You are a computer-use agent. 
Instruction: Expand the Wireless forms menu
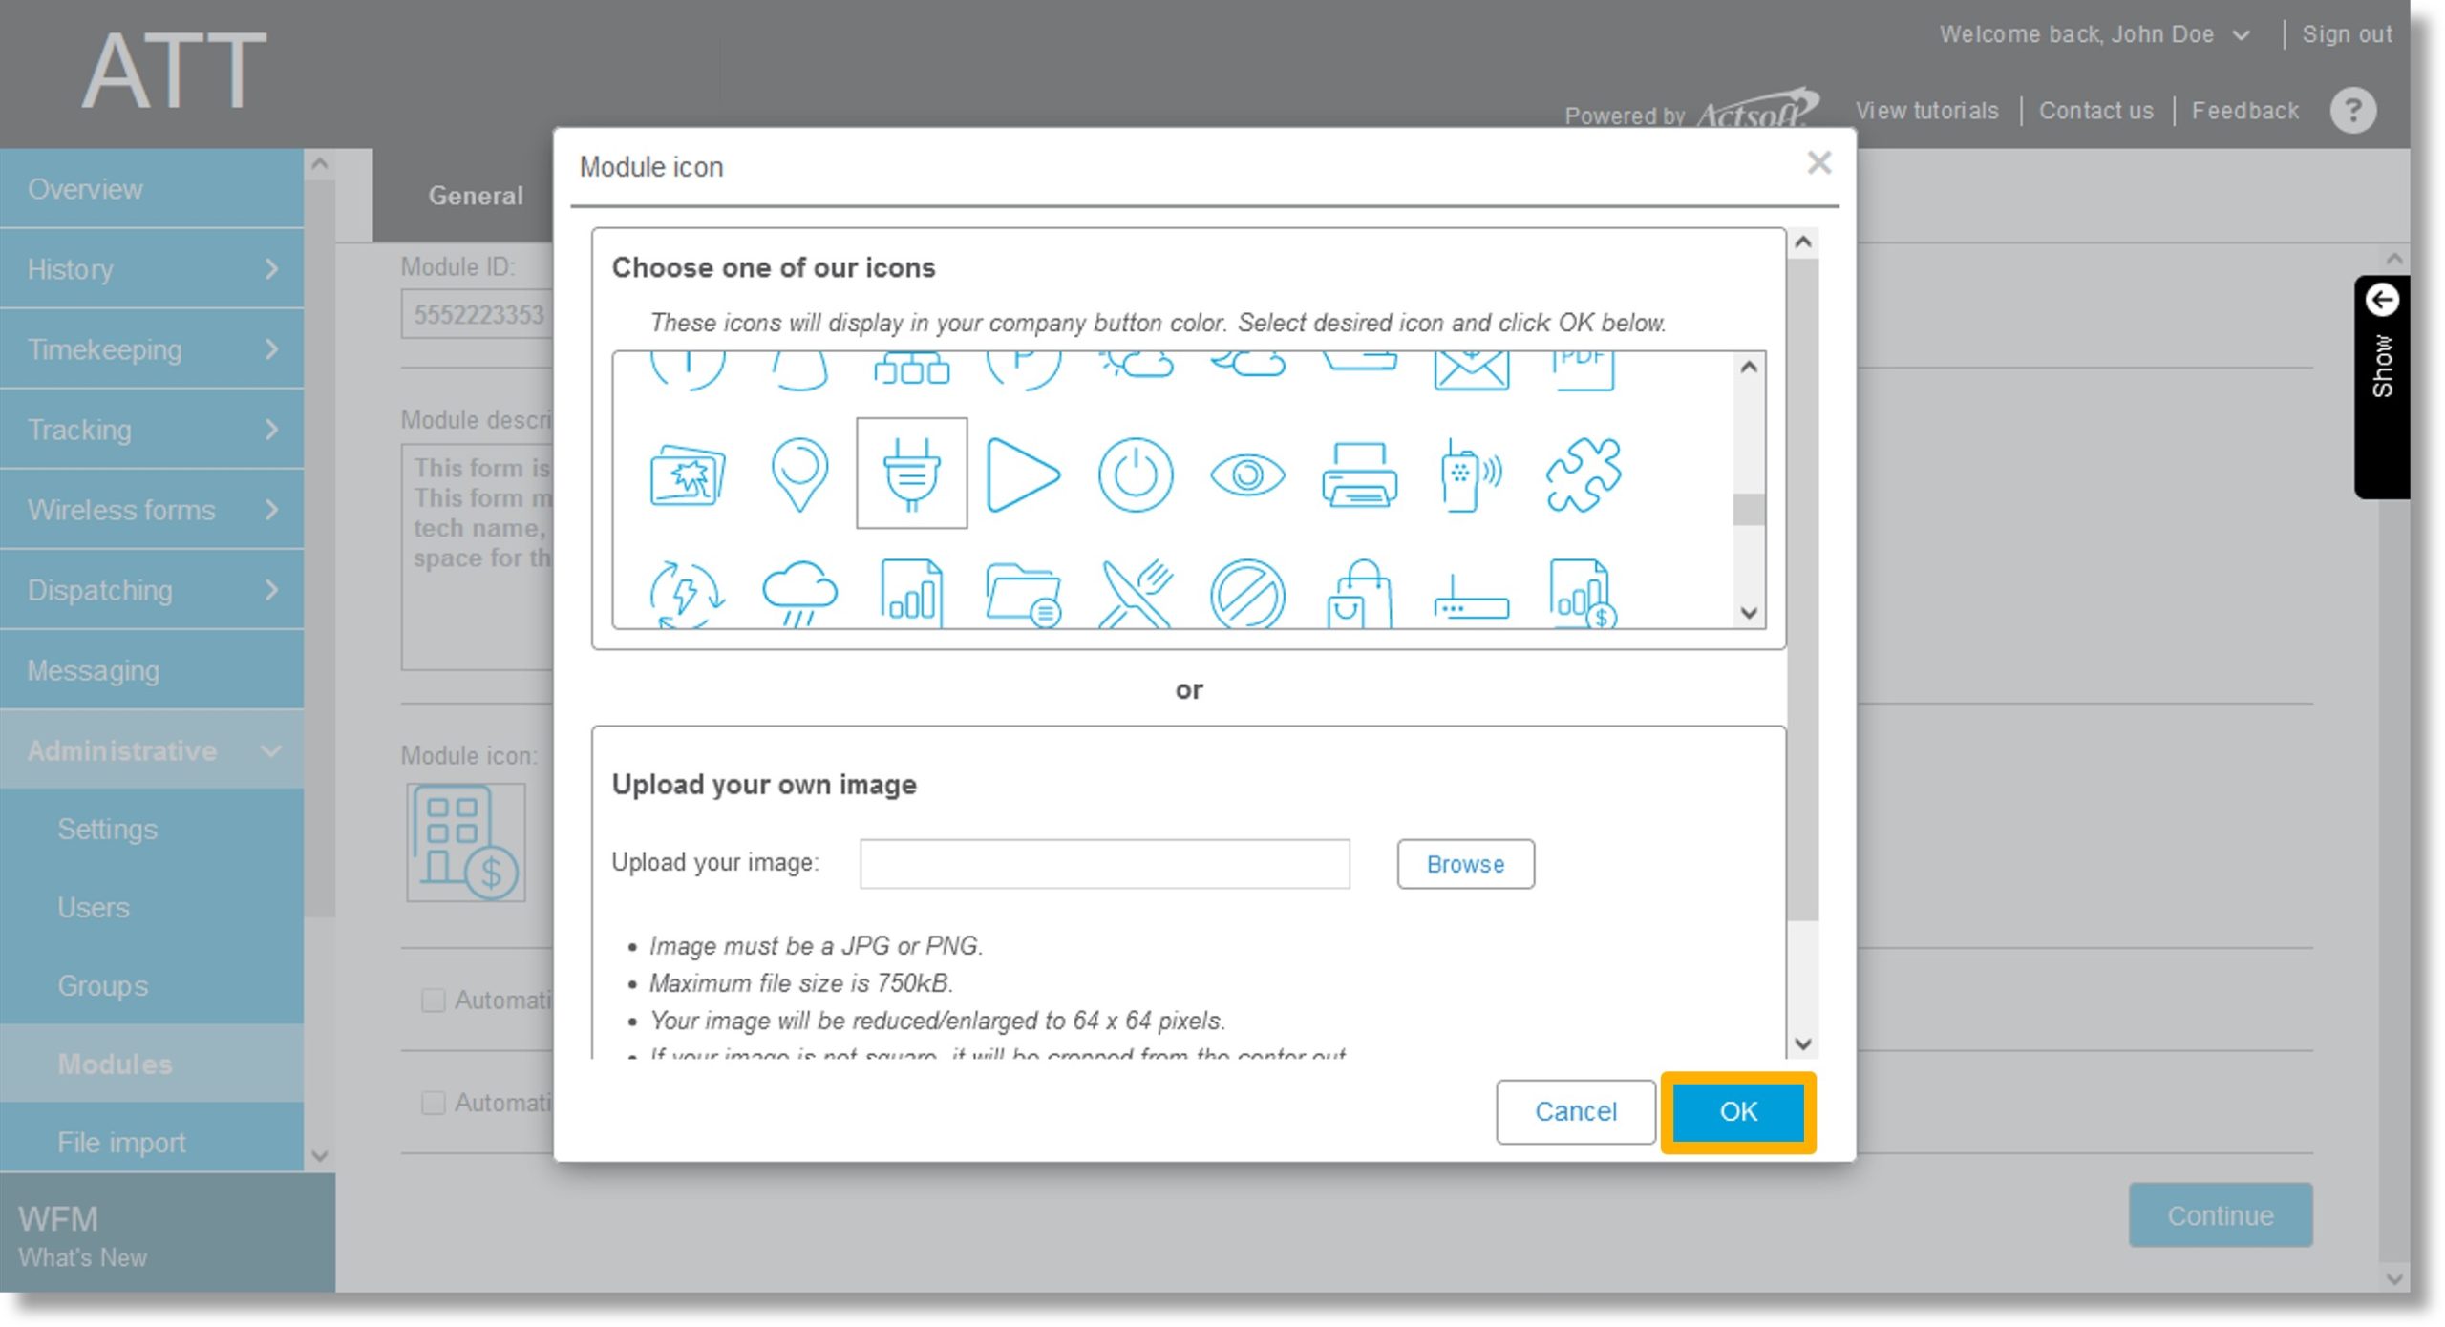tap(152, 510)
